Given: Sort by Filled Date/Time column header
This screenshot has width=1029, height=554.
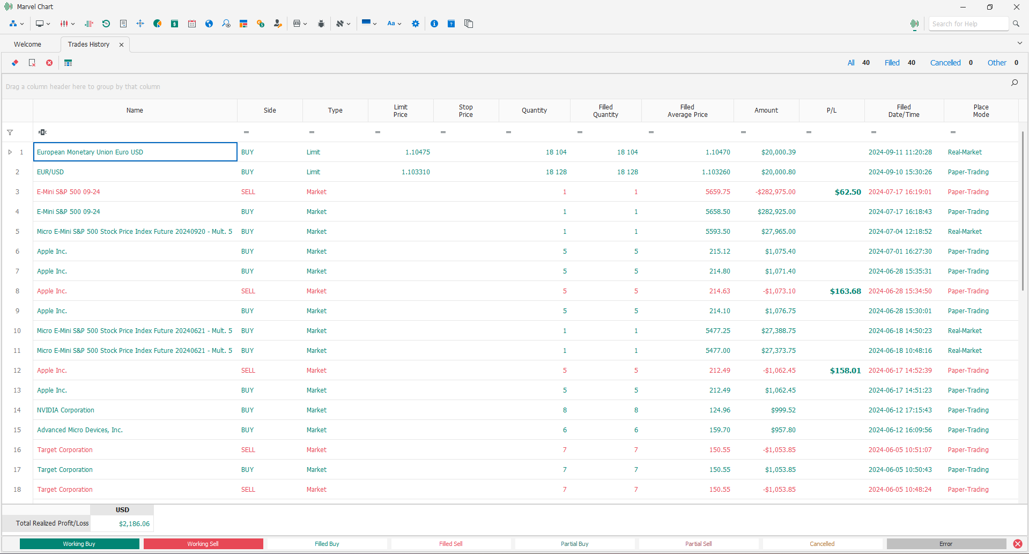Looking at the screenshot, I should pos(904,110).
